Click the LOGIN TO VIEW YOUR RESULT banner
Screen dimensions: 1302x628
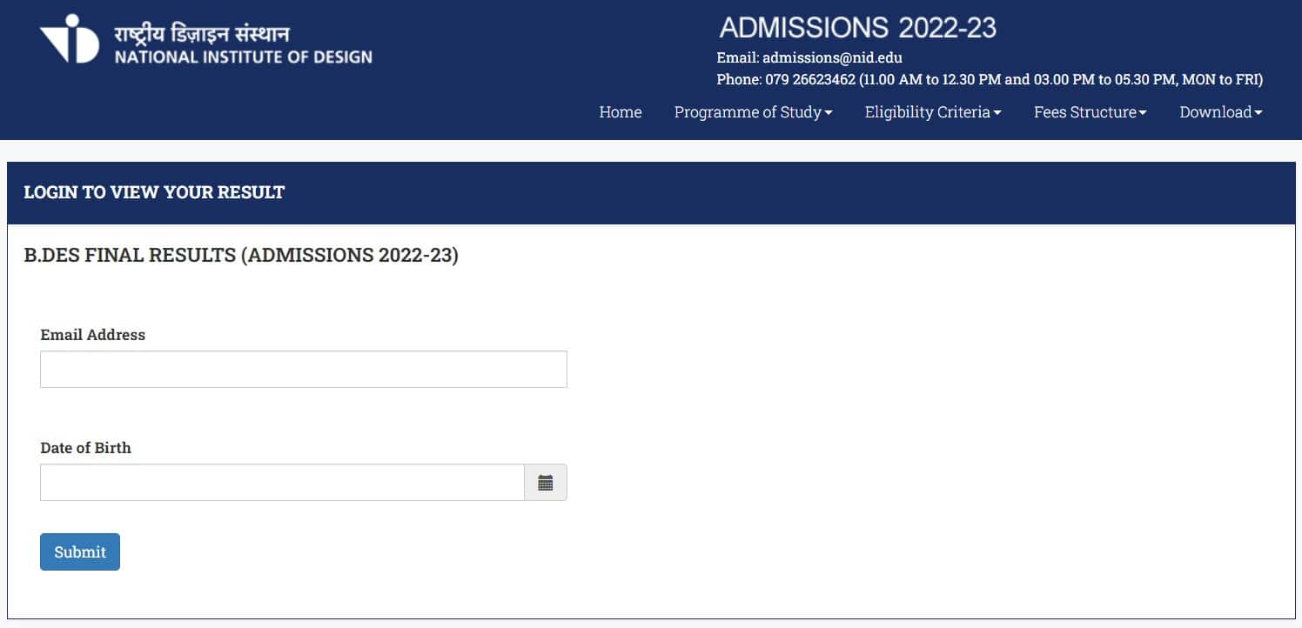153,192
